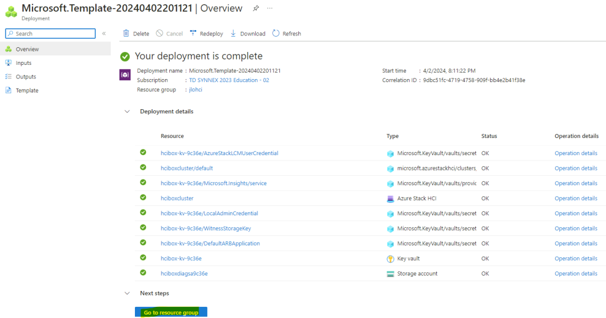Open the hcibox-kv-9c36e key vault link
Viewport: 606px width, 318px height.
[181, 258]
